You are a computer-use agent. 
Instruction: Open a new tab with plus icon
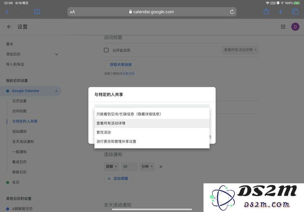pos(280,12)
